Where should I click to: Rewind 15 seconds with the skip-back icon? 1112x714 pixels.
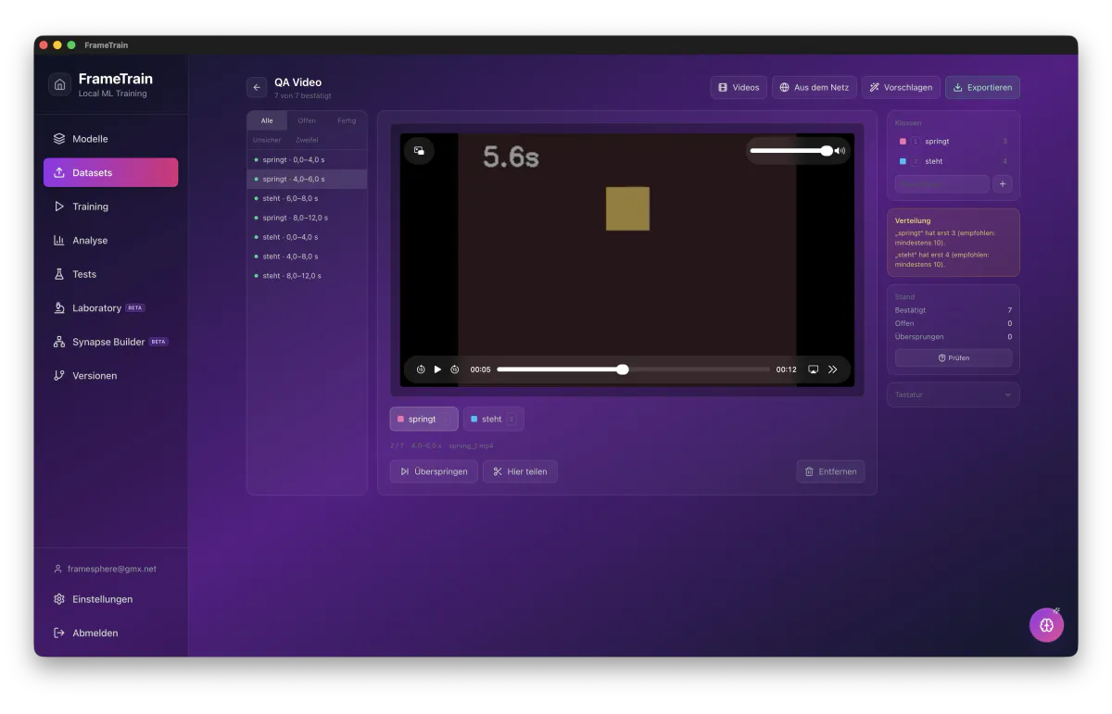click(x=421, y=370)
